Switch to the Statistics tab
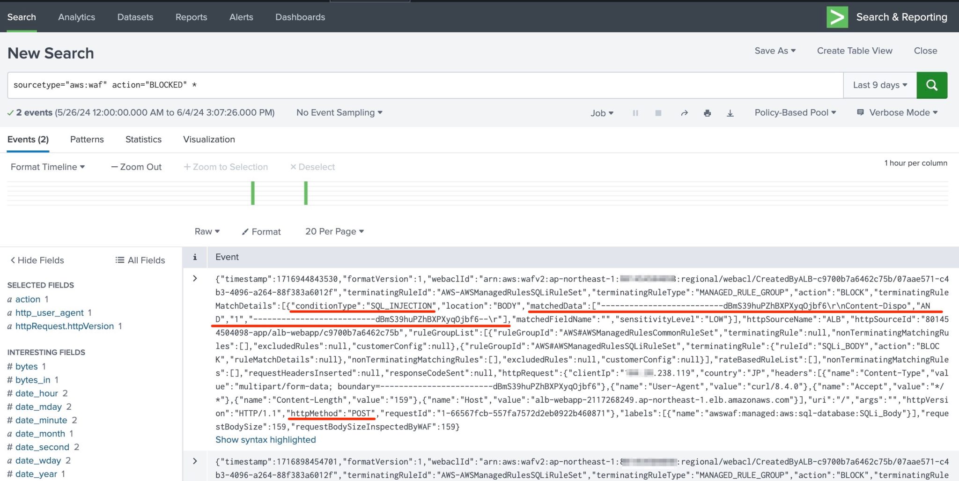 coord(143,139)
